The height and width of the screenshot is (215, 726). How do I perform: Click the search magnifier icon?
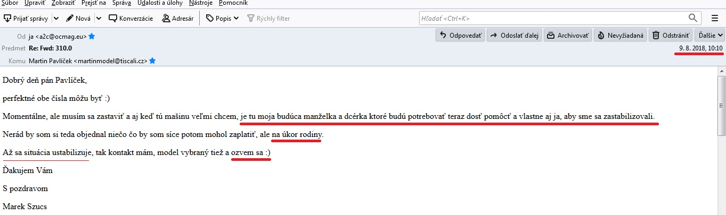coord(692,18)
